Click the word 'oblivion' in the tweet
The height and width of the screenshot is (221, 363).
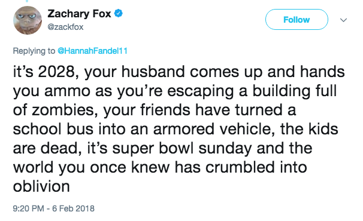[x=41, y=186]
